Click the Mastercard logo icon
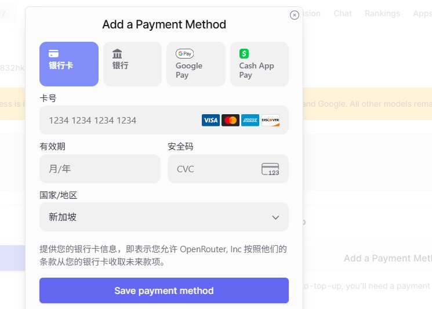Image resolution: width=432 pixels, height=309 pixels. (x=231, y=120)
